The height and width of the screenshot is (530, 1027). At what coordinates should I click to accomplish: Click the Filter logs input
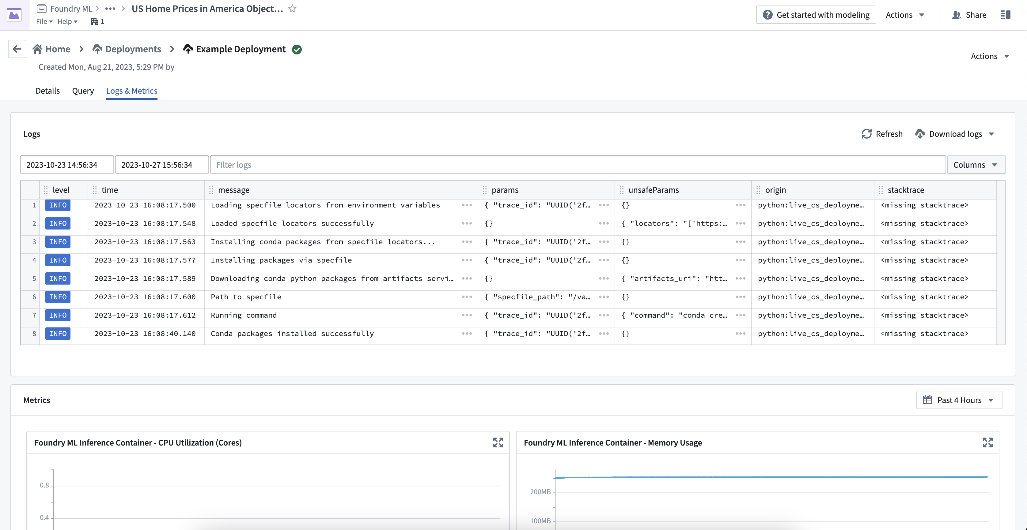[x=578, y=165]
